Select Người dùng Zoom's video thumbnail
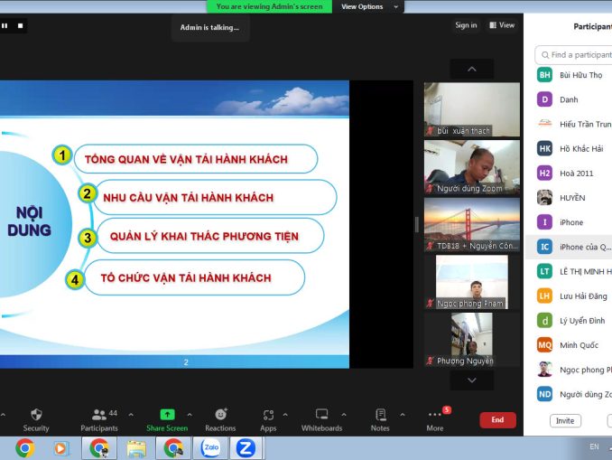 pos(472,167)
